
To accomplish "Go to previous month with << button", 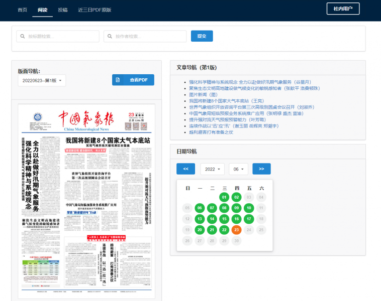I will (x=185, y=169).
